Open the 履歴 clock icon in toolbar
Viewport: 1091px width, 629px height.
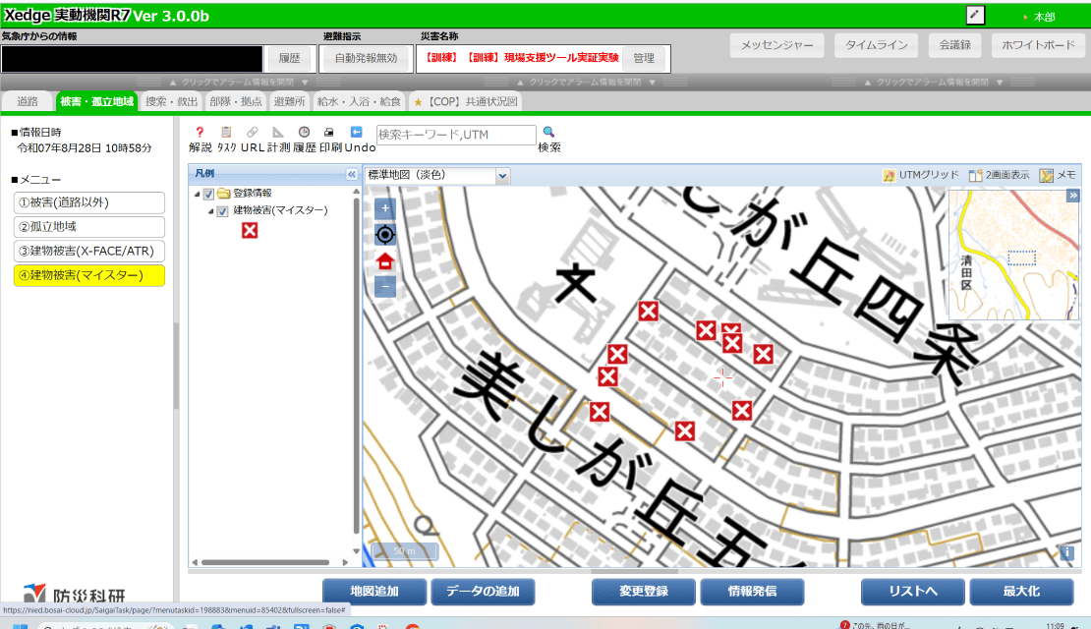pos(304,133)
